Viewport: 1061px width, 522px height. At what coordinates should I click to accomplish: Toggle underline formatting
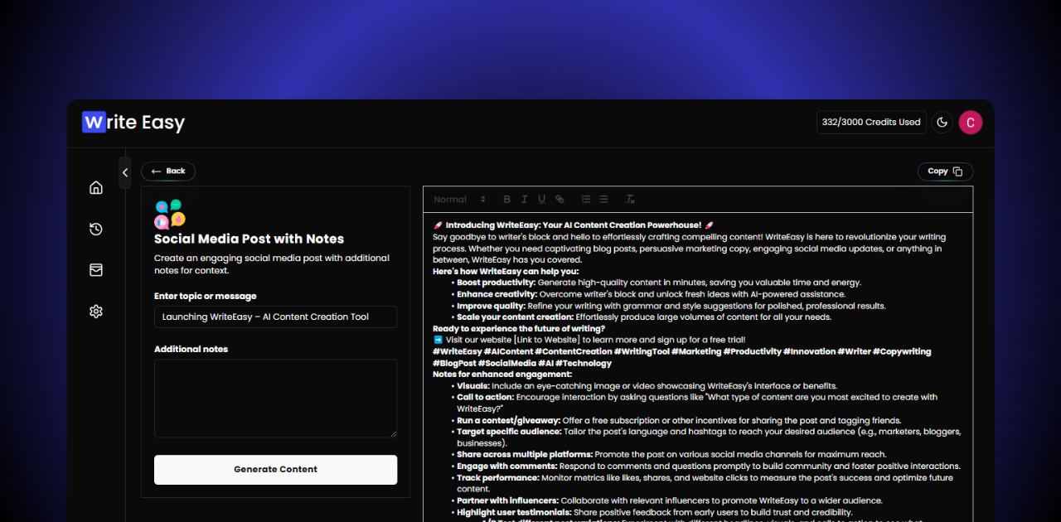[542, 199]
